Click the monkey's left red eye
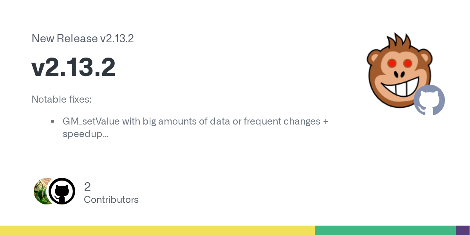This screenshot has width=470, height=235. 391,63
